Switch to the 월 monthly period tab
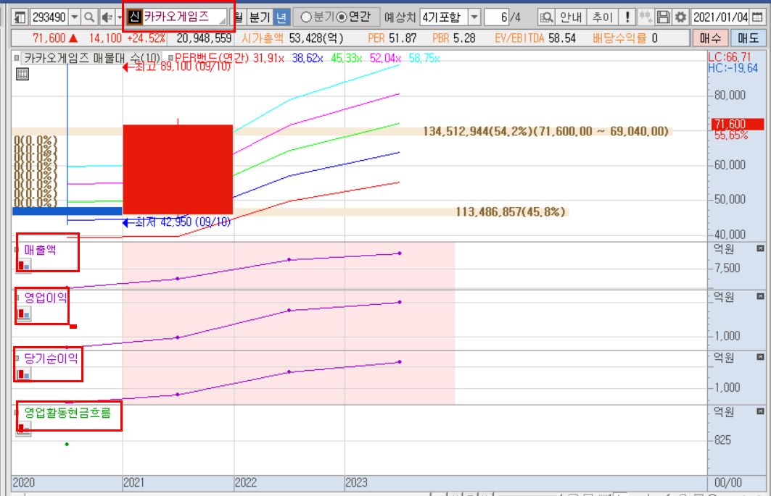 (x=239, y=17)
